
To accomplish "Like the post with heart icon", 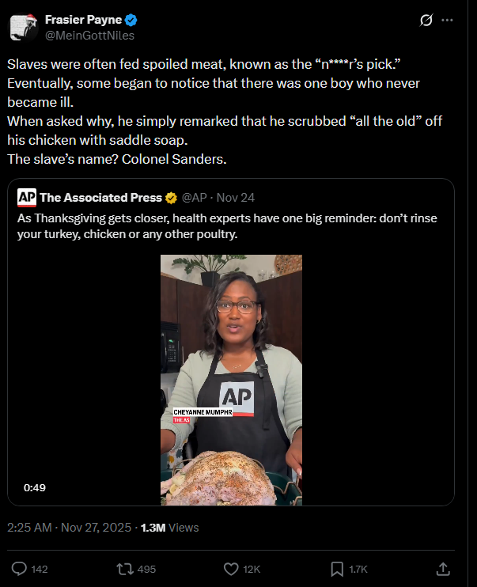I will click(x=231, y=569).
